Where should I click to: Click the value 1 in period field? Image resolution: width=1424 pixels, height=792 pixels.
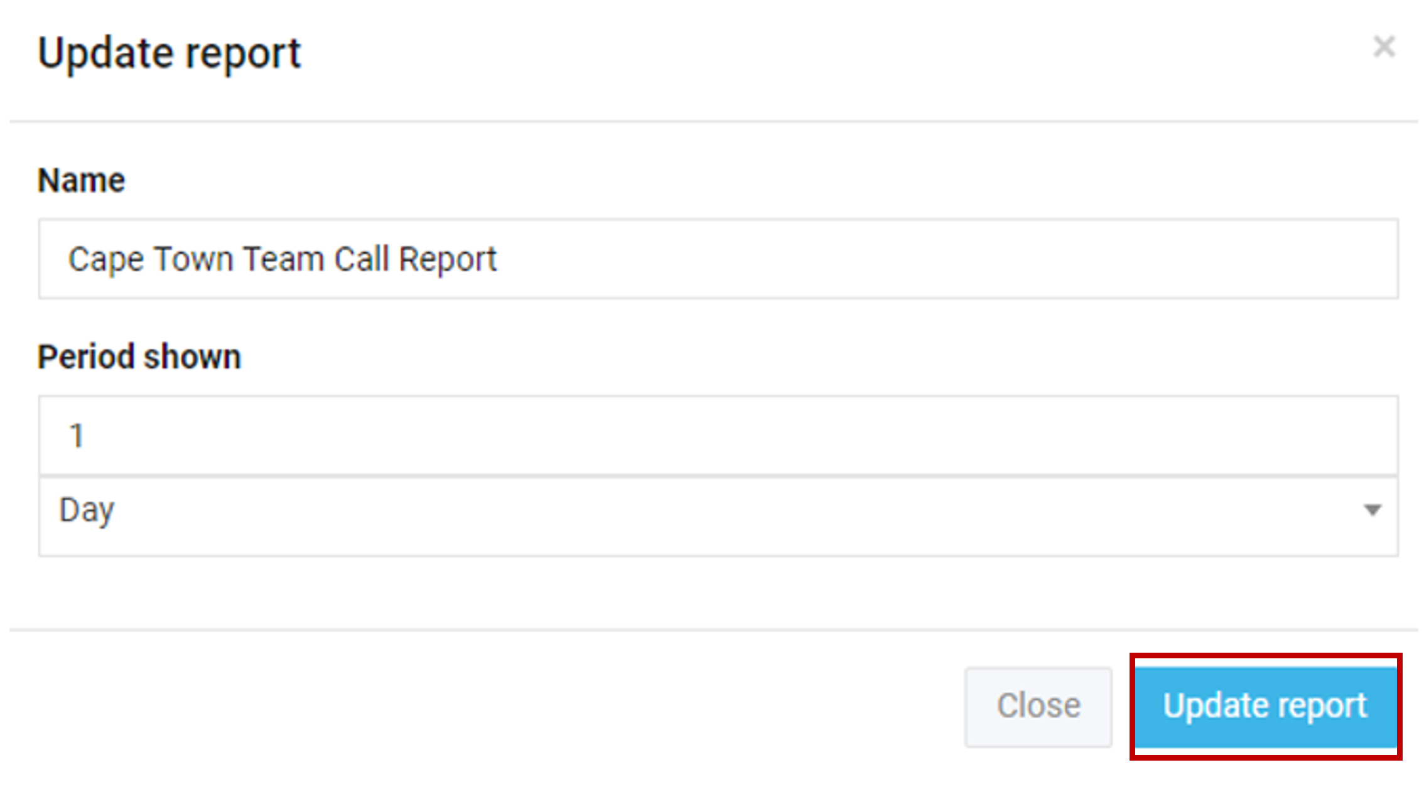76,436
